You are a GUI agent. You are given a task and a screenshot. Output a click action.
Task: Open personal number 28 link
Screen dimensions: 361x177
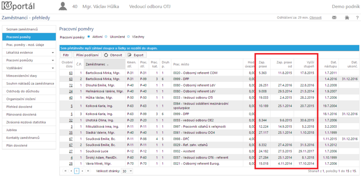(x=71, y=164)
